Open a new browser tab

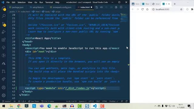(175, 4)
